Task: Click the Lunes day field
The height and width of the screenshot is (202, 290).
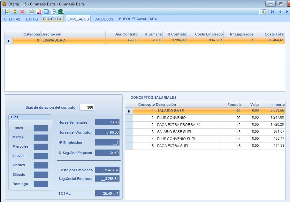Action: pos(41,128)
